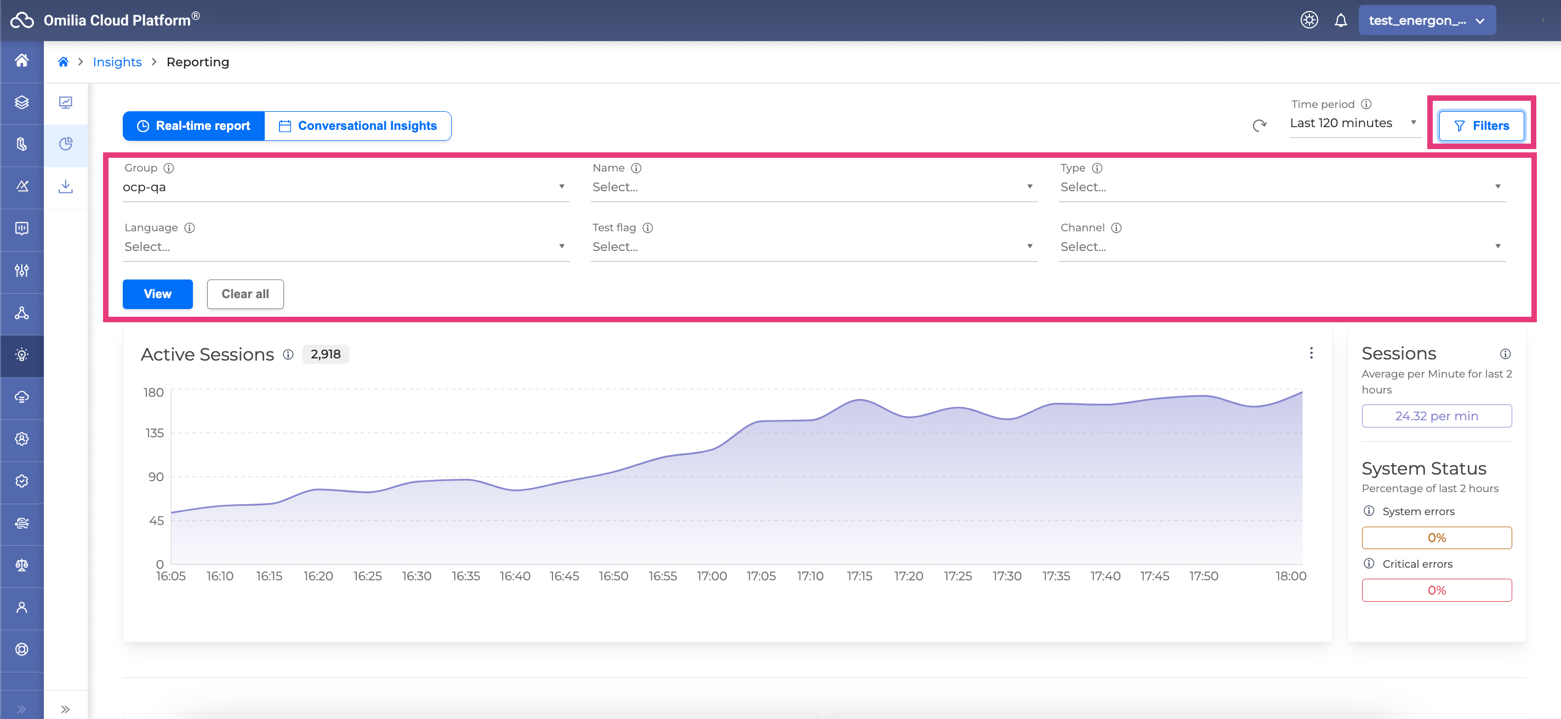Open the Group dropdown showing ocp-qa
This screenshot has height=719, width=1561.
[345, 187]
